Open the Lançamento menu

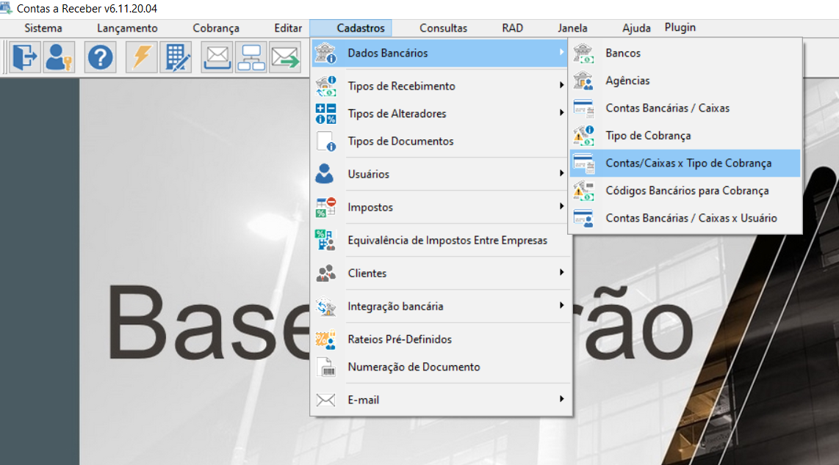pyautogui.click(x=127, y=29)
